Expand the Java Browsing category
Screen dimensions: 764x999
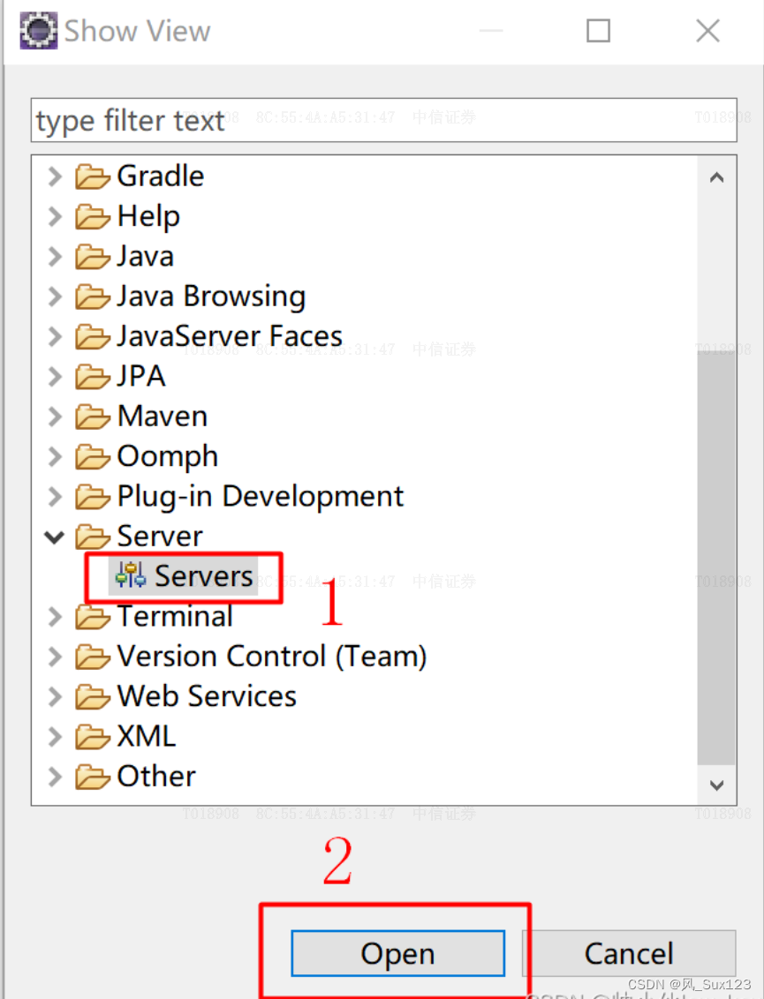(x=56, y=297)
